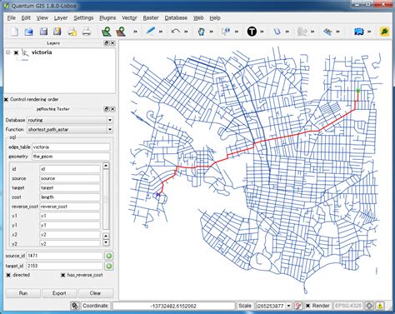Toggle the victoria layer visibility checkbox
395x314 pixels.
point(16,52)
